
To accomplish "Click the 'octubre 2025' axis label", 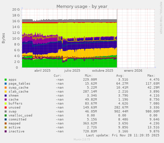I will pos(103,71).
